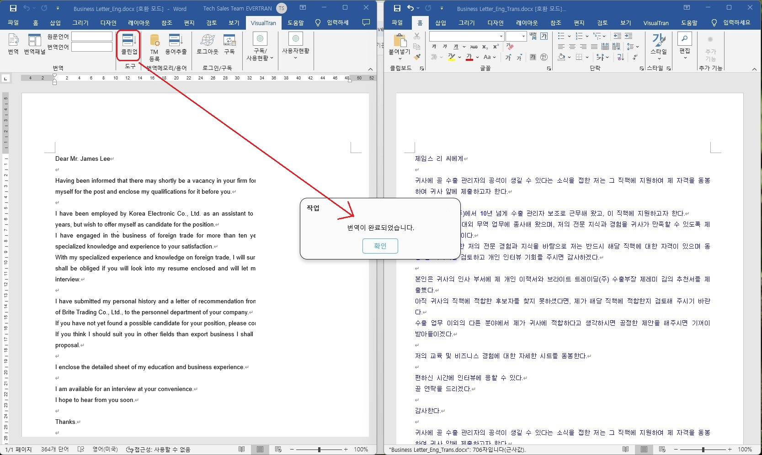Open comments button in left window

[x=366, y=22]
